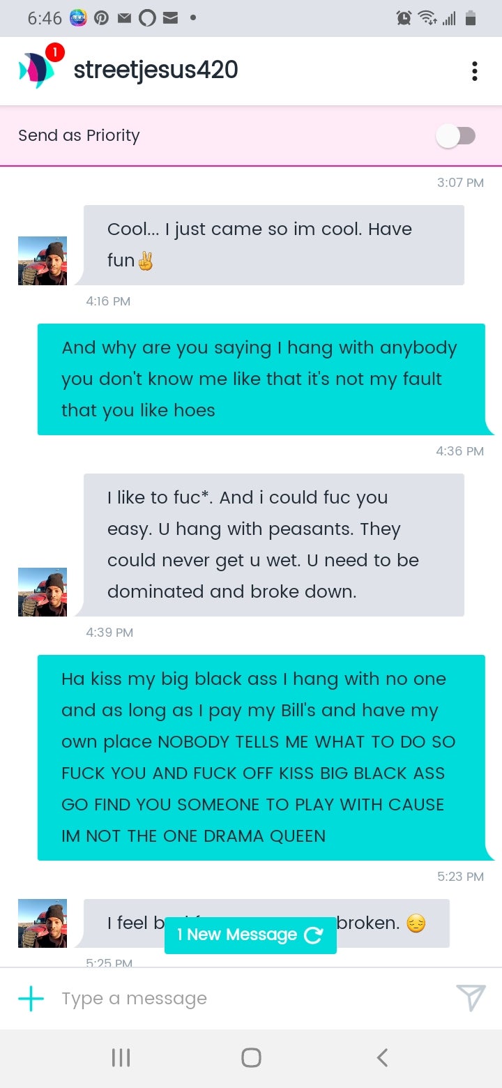
Task: Click the 1 New Message button
Action: [250, 935]
